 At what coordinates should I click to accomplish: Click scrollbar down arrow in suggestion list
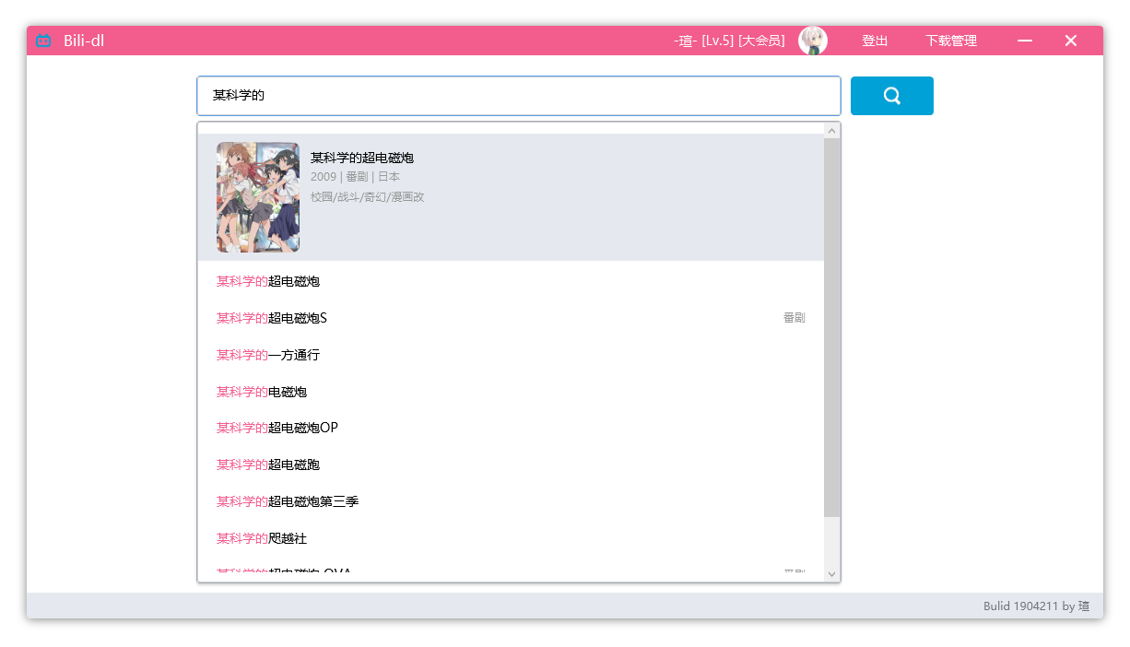tap(832, 573)
